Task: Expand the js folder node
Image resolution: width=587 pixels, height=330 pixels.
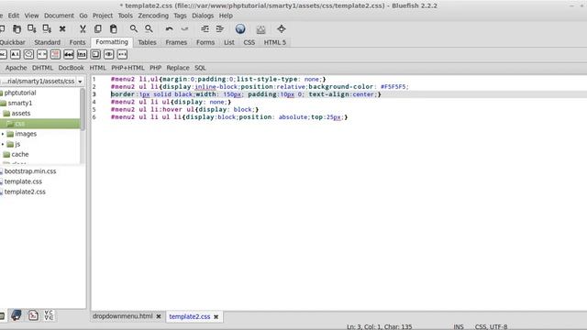Action: 3,144
